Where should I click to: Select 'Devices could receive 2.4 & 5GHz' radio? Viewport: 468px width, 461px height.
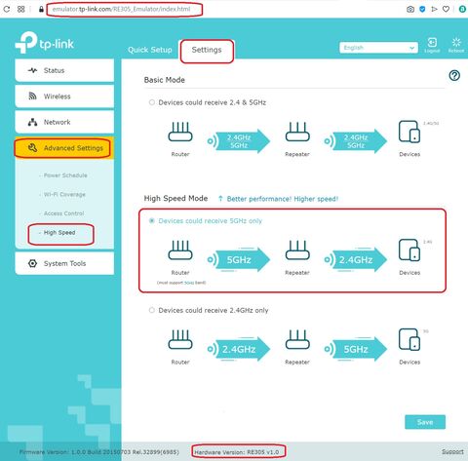pos(152,102)
